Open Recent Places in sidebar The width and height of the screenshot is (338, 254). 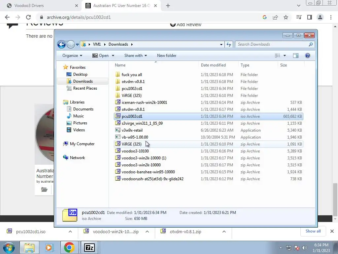(x=85, y=88)
